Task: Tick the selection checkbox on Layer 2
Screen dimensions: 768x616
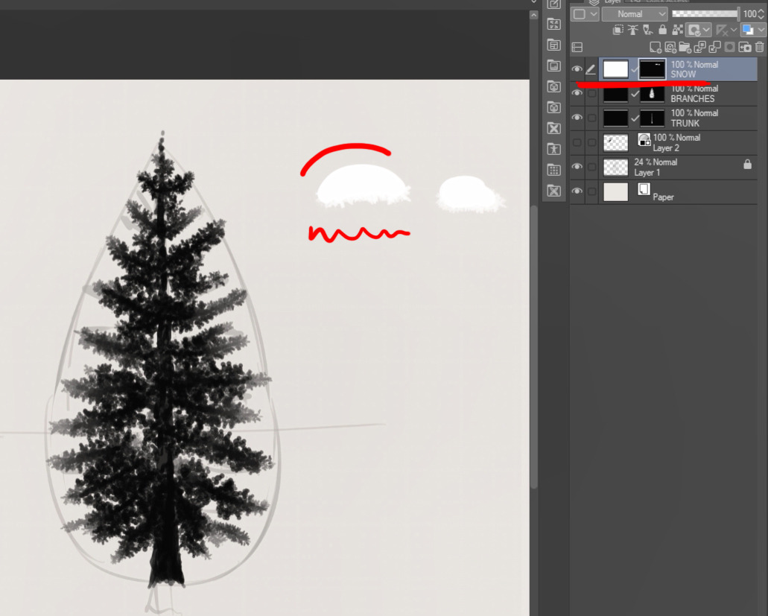Action: 591,142
